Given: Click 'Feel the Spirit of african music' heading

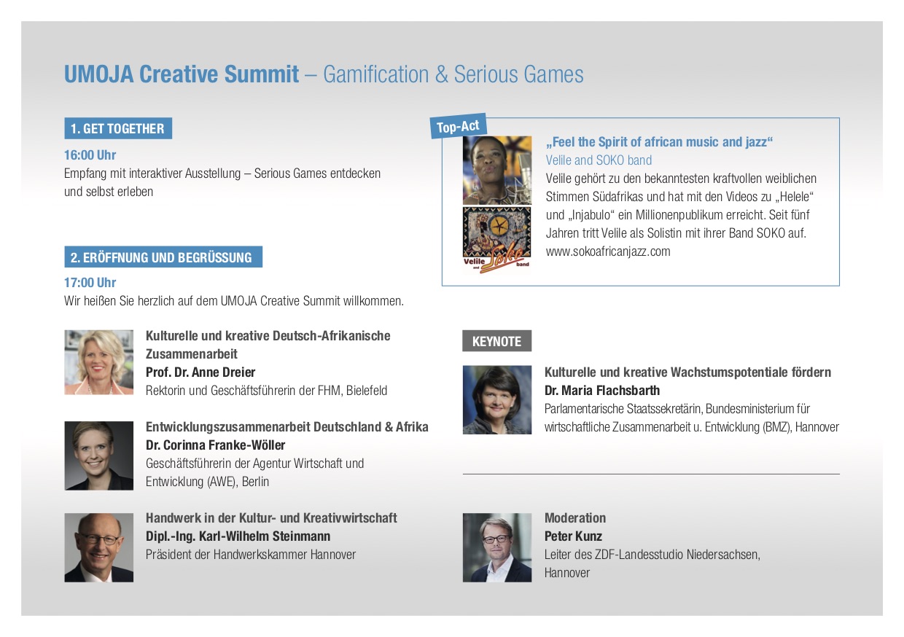Looking at the screenshot, I should click(659, 142).
